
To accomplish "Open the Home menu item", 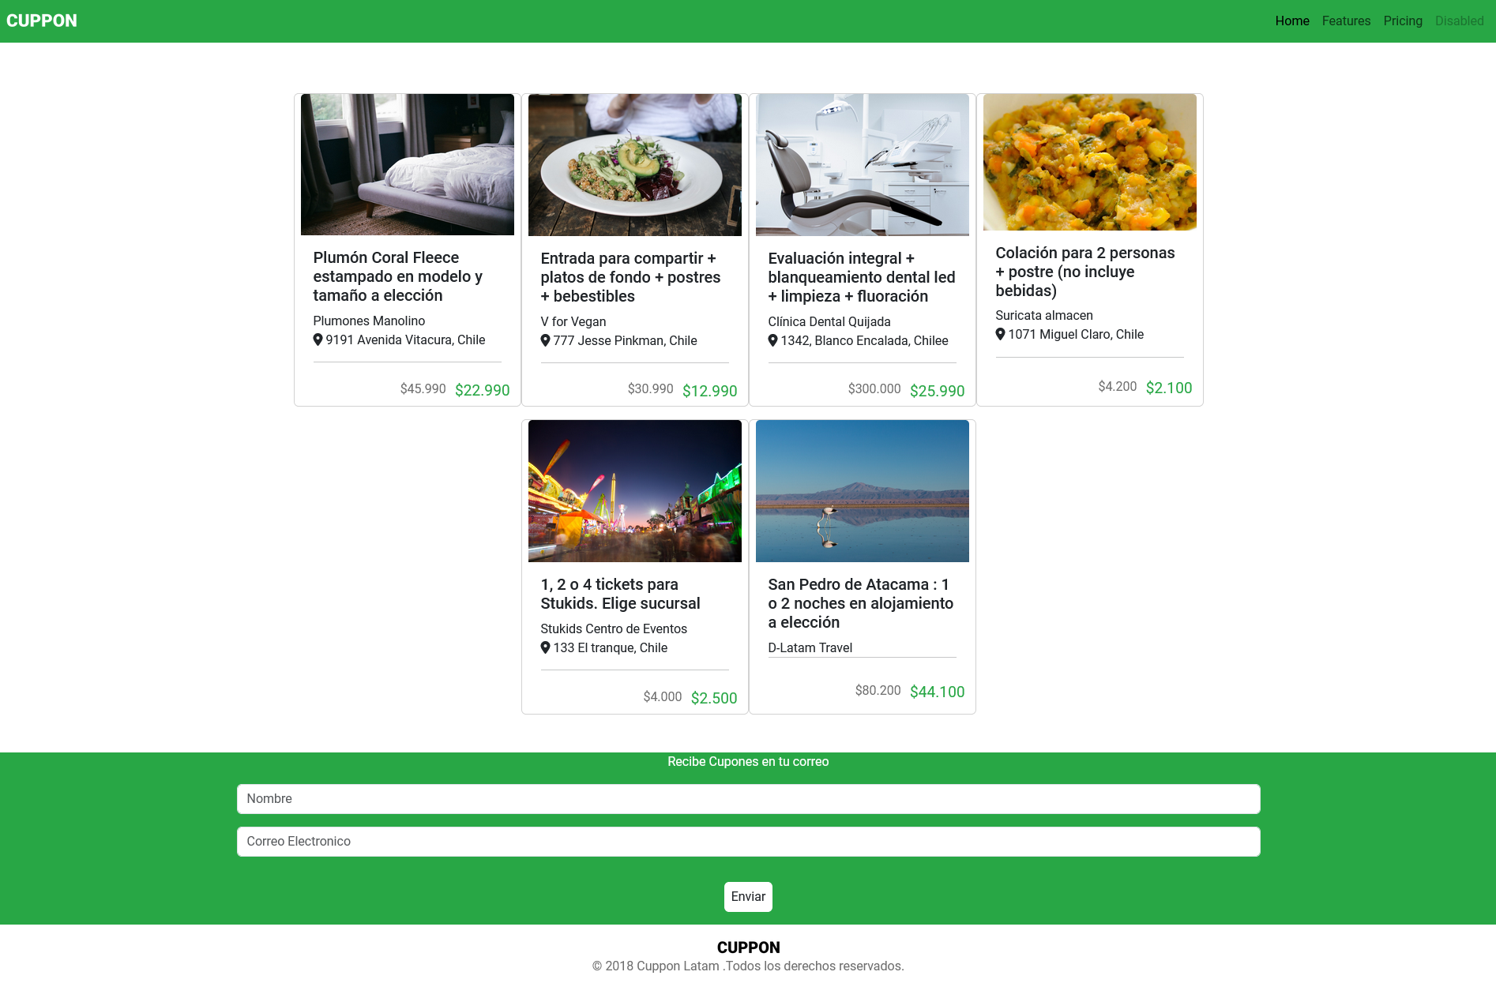I will tap(1292, 21).
